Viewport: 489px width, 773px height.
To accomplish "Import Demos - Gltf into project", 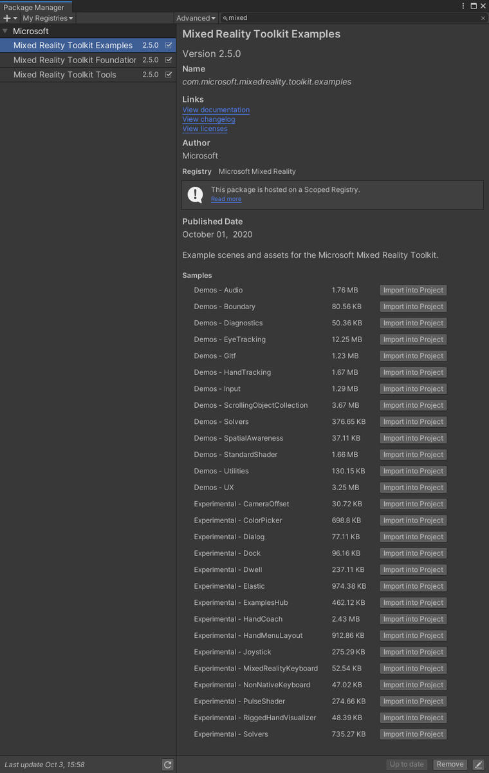I will pos(413,356).
